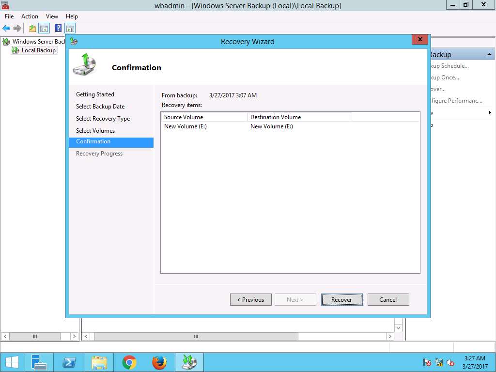Click center pane horizontal scrollbar thumb
This screenshot has width=496, height=372.
pos(196,336)
